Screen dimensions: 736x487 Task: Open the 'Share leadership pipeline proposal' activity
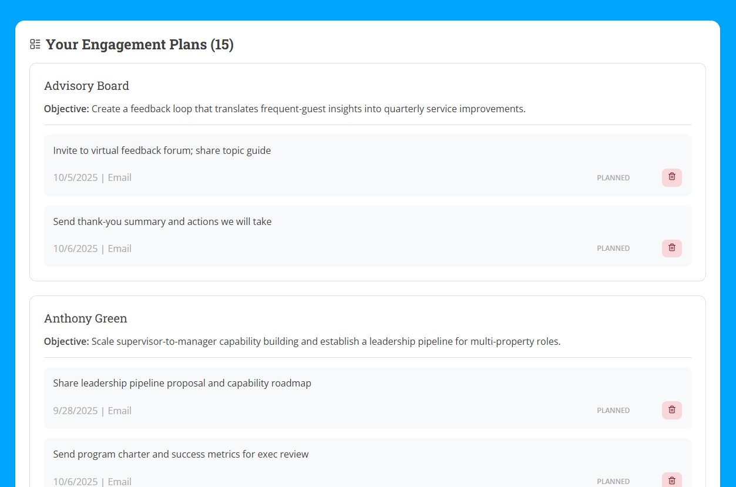[182, 383]
